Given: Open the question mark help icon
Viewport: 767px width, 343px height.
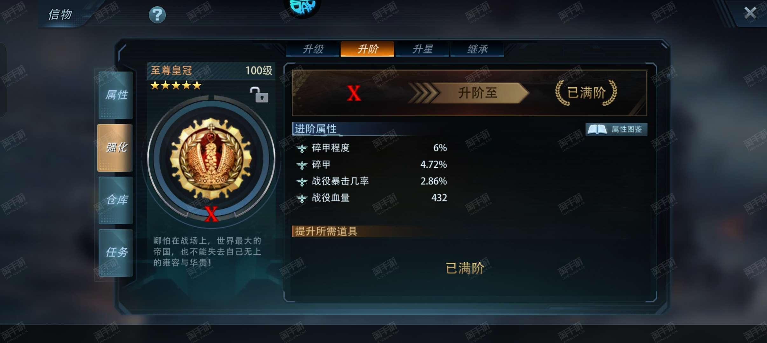Looking at the screenshot, I should 157,15.
